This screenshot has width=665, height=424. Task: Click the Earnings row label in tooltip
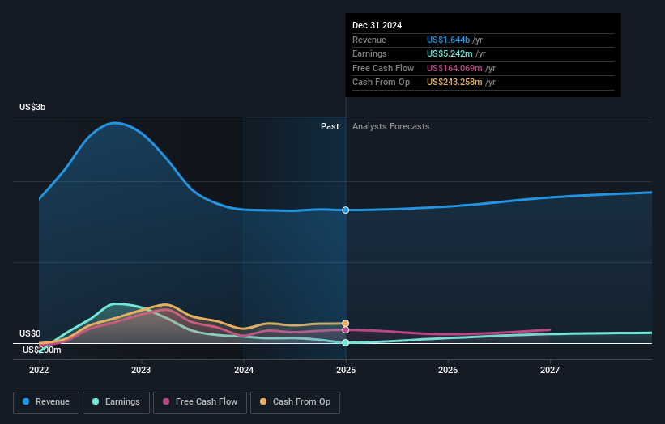[x=369, y=53]
